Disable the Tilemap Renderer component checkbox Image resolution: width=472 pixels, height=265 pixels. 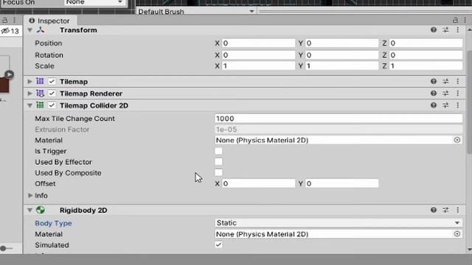52,93
